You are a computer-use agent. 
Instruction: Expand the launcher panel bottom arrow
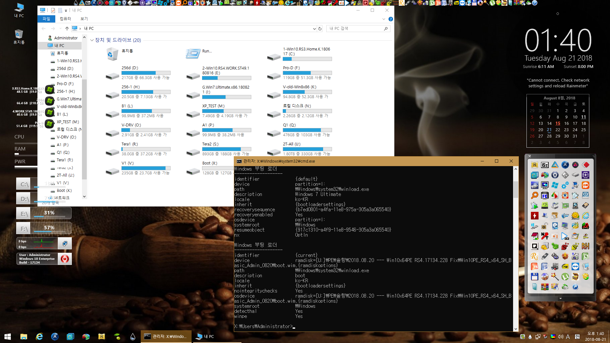[560, 299]
